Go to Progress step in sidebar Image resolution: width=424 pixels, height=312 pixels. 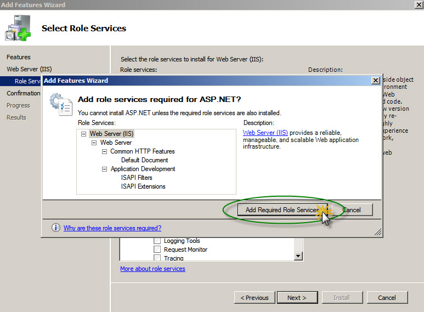point(18,105)
